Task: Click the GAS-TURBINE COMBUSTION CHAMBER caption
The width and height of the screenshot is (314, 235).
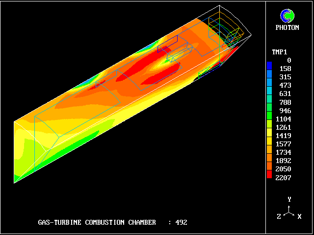Action: pyautogui.click(x=97, y=222)
